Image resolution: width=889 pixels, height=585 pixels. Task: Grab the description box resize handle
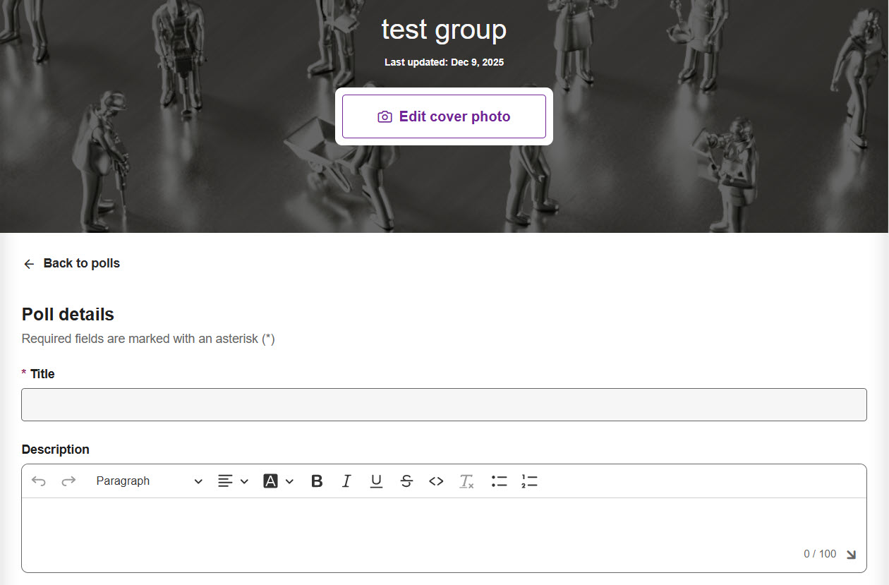[x=851, y=555]
